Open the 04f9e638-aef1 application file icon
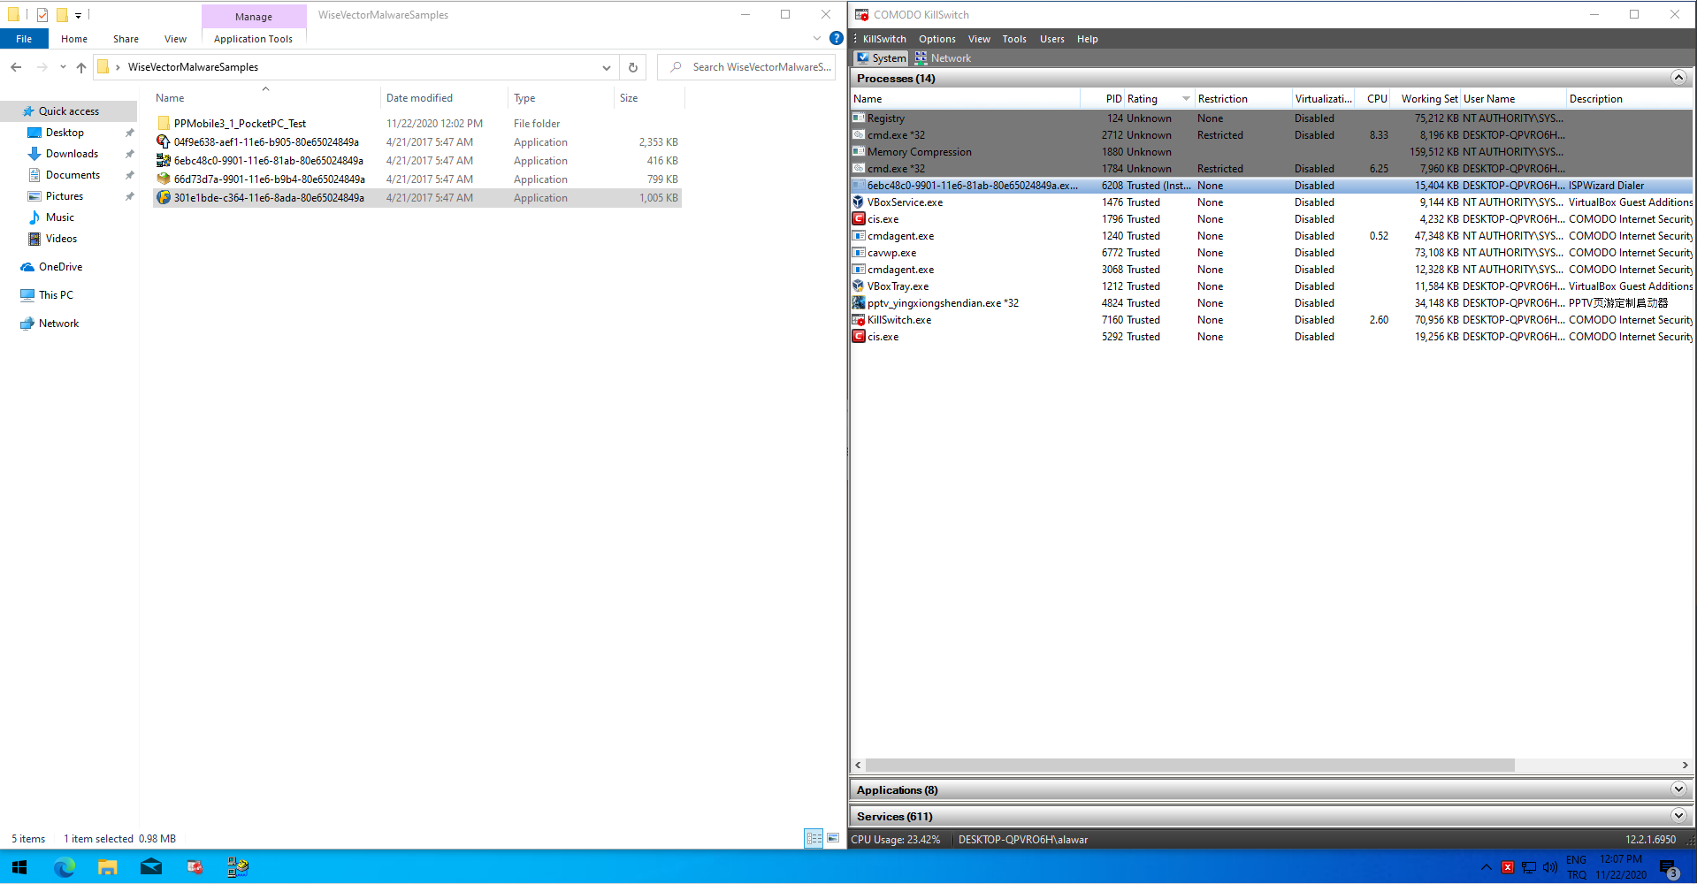 coord(163,142)
